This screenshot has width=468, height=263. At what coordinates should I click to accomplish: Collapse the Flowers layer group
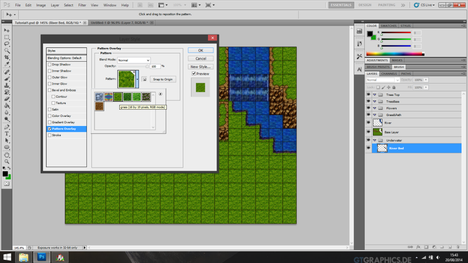pos(375,108)
